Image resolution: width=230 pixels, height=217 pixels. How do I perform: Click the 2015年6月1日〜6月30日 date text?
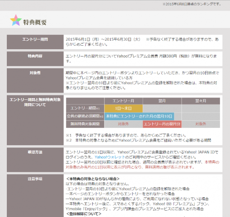click(103, 39)
